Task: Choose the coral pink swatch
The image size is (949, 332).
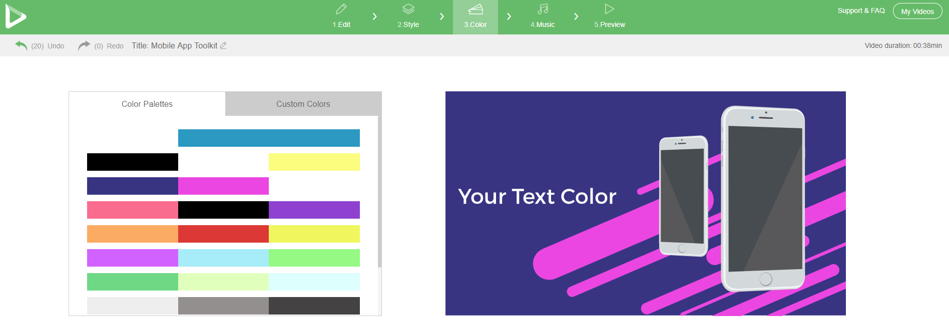Action: (133, 210)
